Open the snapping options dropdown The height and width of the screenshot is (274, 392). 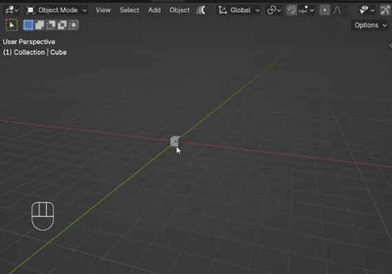point(306,10)
